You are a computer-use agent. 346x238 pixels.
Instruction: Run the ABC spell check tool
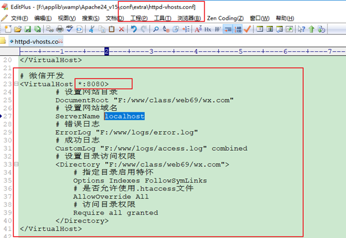(70, 29)
